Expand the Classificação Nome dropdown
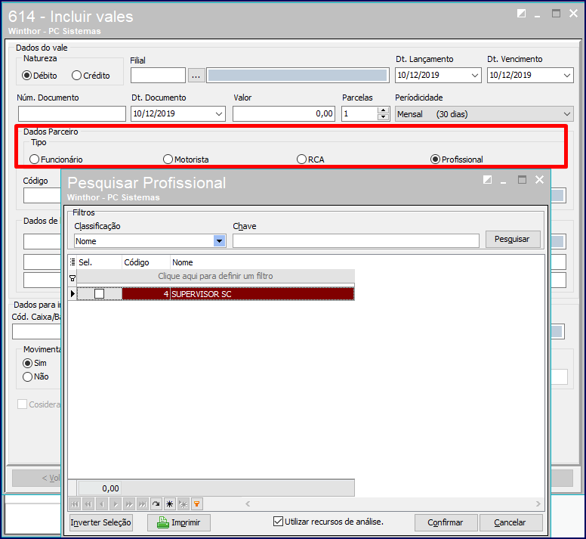The image size is (586, 539). pos(220,241)
